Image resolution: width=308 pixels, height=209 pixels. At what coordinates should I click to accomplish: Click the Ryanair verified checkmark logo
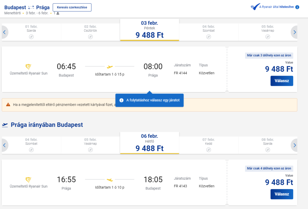point(255,7)
